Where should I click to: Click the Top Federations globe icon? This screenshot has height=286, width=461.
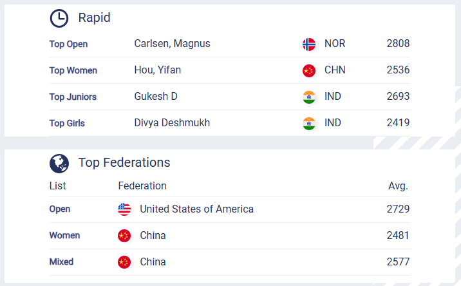59,163
